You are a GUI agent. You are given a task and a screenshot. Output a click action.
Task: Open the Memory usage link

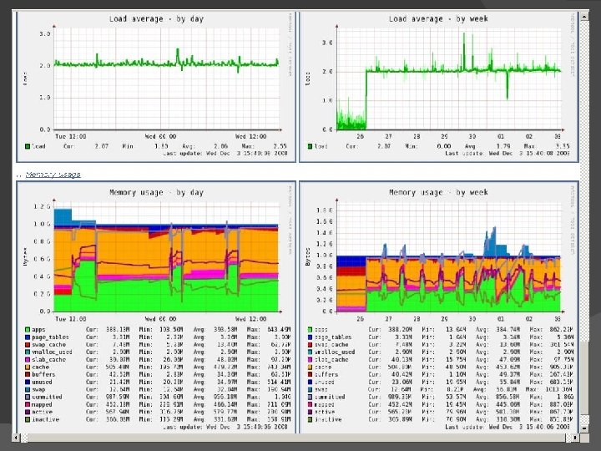click(53, 175)
